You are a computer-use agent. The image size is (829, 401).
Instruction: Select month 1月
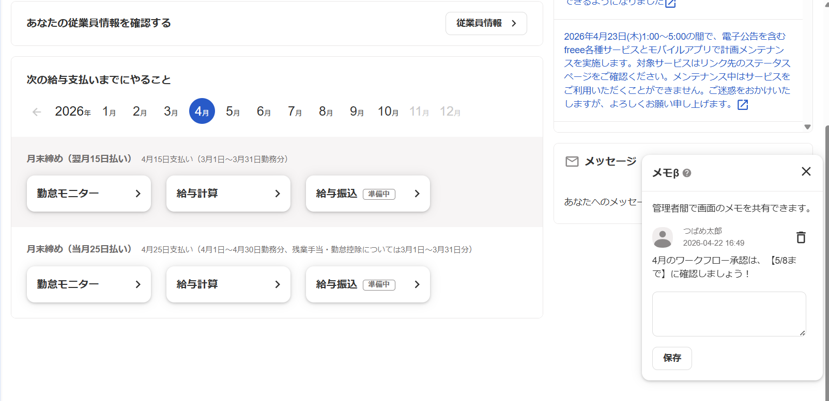point(109,111)
